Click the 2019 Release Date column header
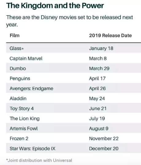 point(110,35)
